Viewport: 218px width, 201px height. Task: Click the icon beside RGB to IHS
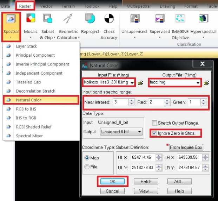tap(9, 109)
